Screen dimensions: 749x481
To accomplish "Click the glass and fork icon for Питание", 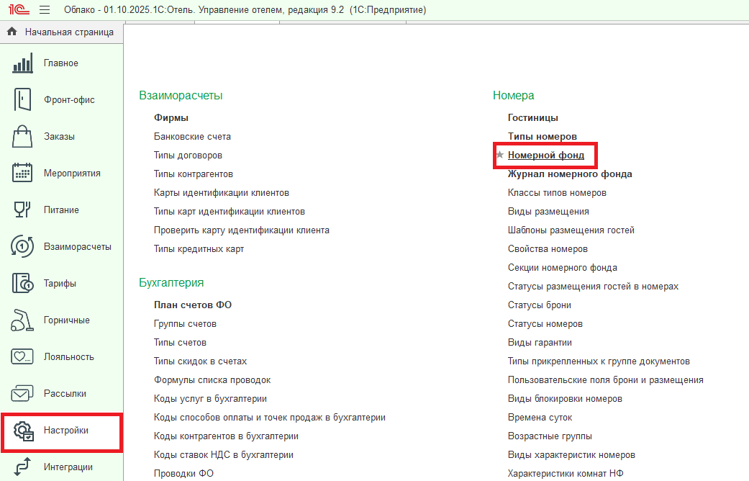I will (22, 210).
